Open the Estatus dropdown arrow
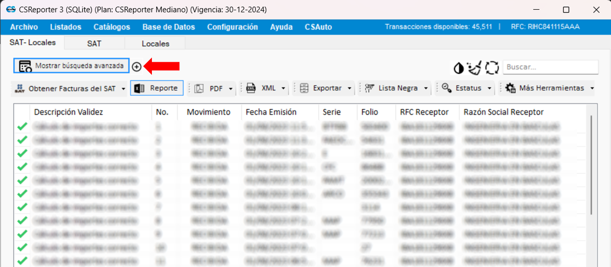The height and width of the screenshot is (267, 611). (x=489, y=88)
